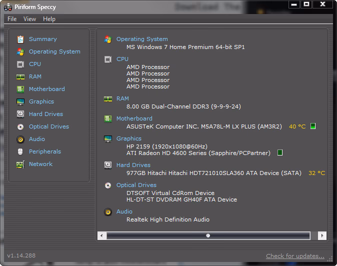Click the DTSOFT Virtual CdRom Device entry
Image resolution: width=337 pixels, height=266 pixels.
coord(170,193)
